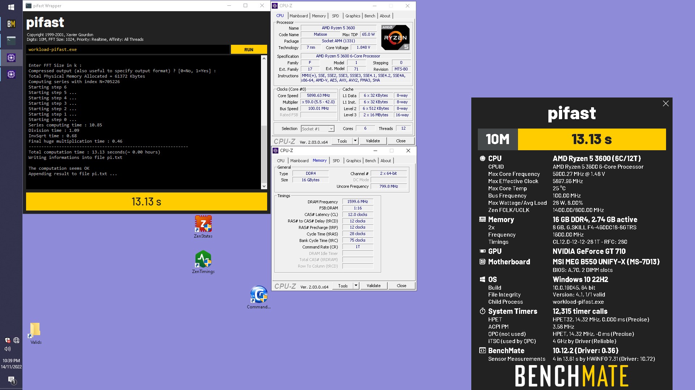Switch to Bench tab in upper CPU-Z

pyautogui.click(x=370, y=16)
